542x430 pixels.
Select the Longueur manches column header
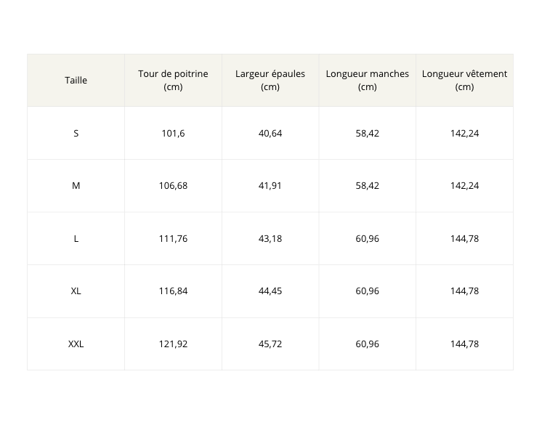pyautogui.click(x=368, y=80)
